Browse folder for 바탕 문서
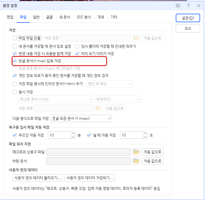 [136, 161]
